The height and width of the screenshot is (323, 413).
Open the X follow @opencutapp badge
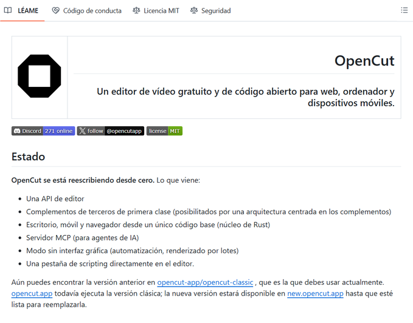click(x=111, y=131)
